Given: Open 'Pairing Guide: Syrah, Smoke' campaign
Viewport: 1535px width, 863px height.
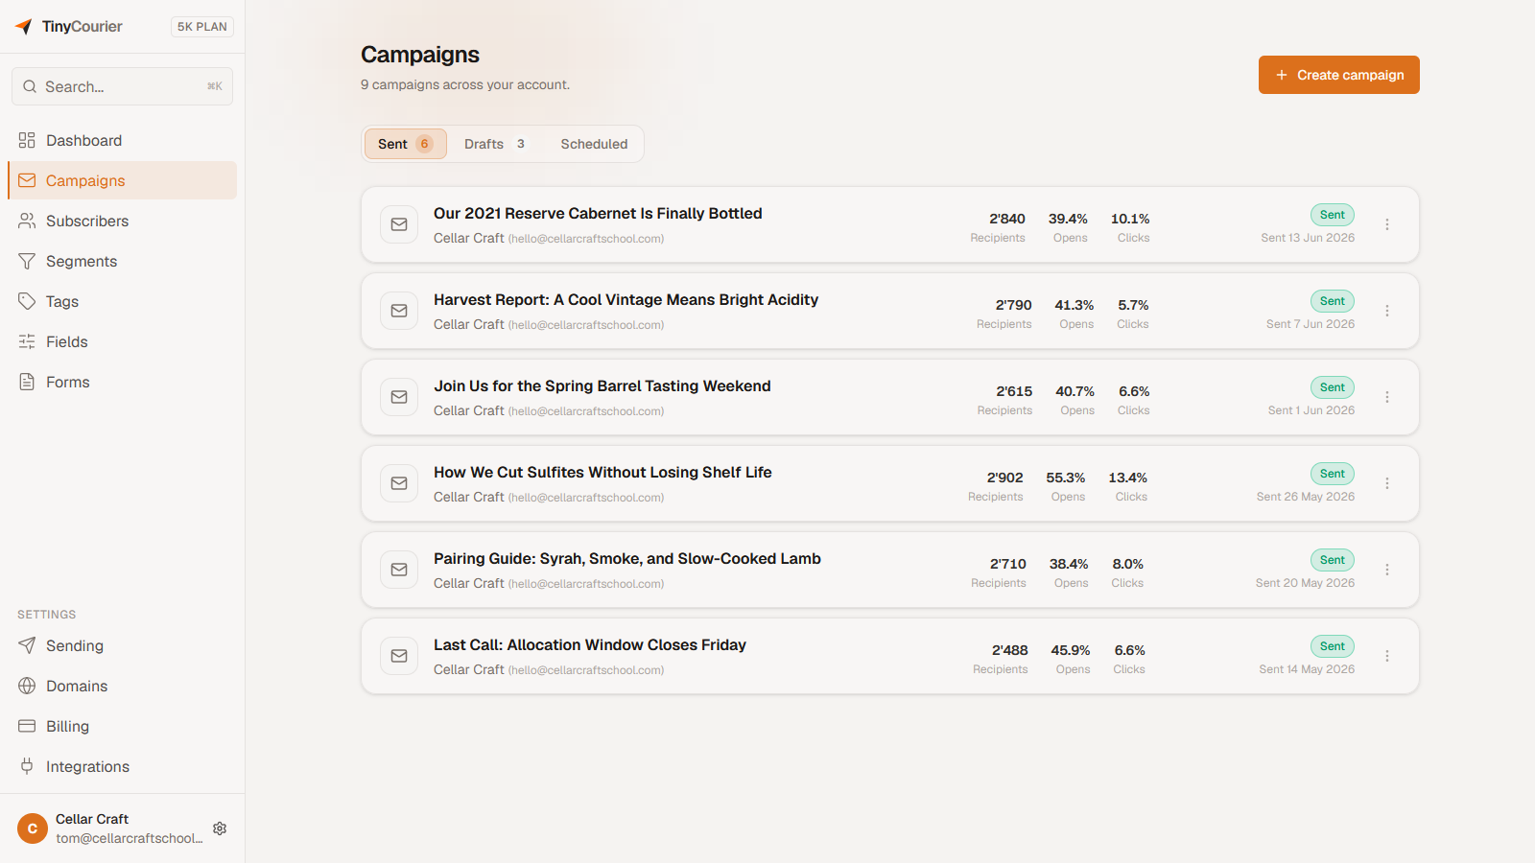Looking at the screenshot, I should tap(627, 558).
